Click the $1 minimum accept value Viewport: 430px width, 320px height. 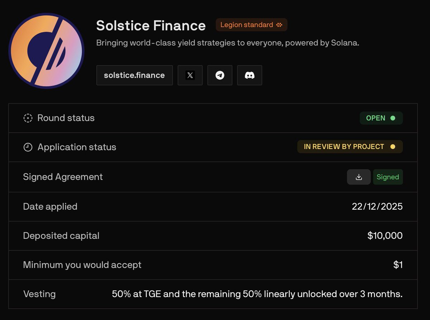[x=398, y=265]
